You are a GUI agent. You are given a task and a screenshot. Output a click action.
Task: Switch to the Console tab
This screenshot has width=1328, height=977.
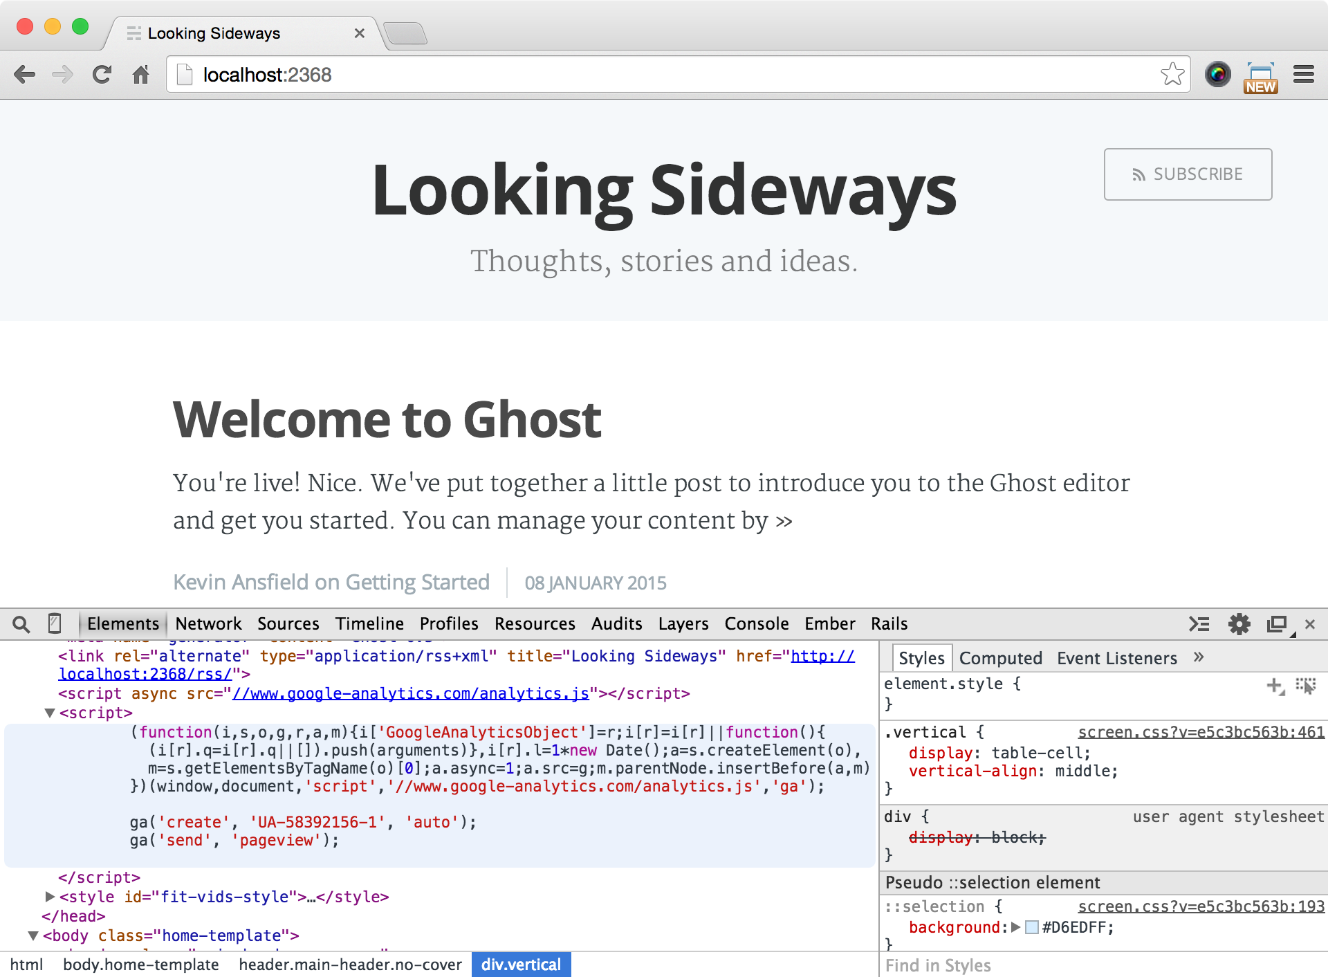coord(756,624)
